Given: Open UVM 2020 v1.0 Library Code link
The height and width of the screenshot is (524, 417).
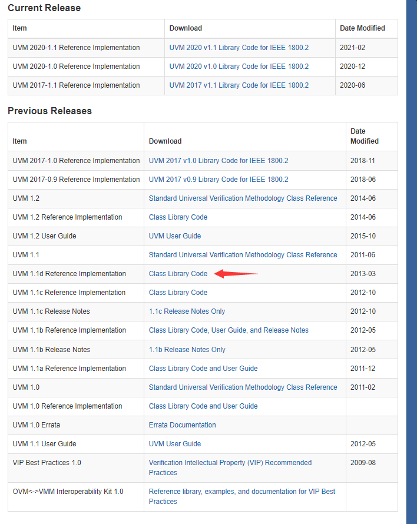Looking at the screenshot, I should pos(239,67).
